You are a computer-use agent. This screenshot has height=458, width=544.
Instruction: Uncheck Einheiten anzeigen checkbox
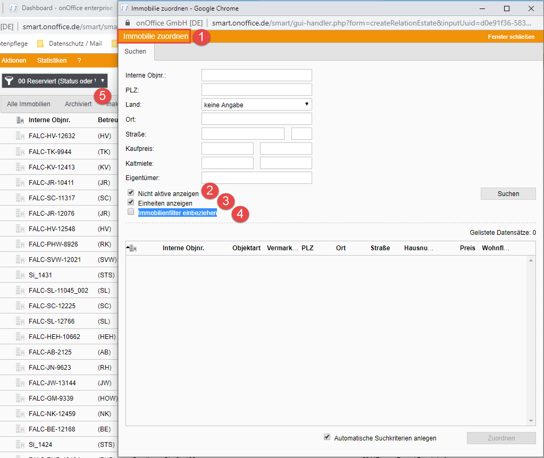tap(131, 202)
